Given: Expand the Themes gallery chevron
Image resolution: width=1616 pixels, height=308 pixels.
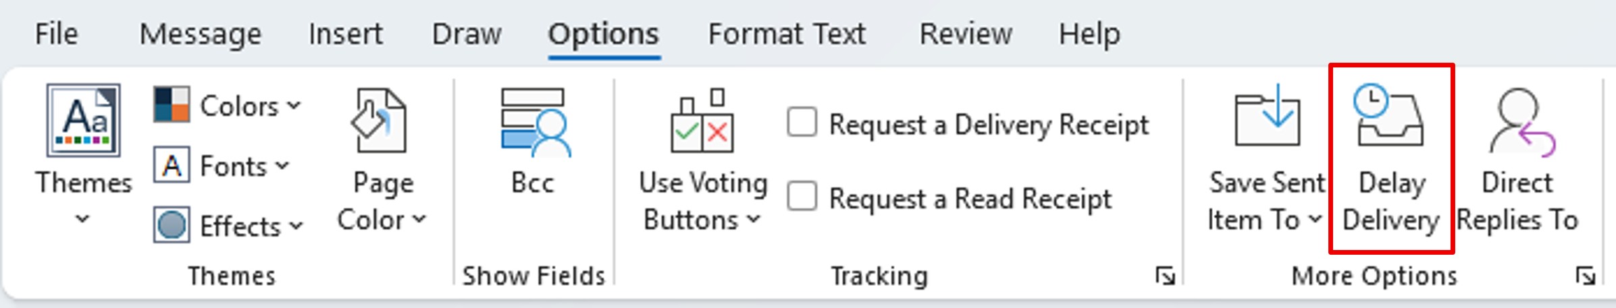Looking at the screenshot, I should (x=82, y=218).
